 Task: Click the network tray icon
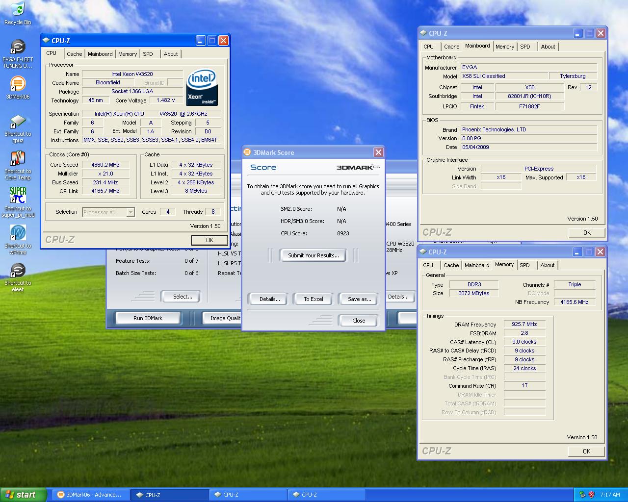coord(582,495)
